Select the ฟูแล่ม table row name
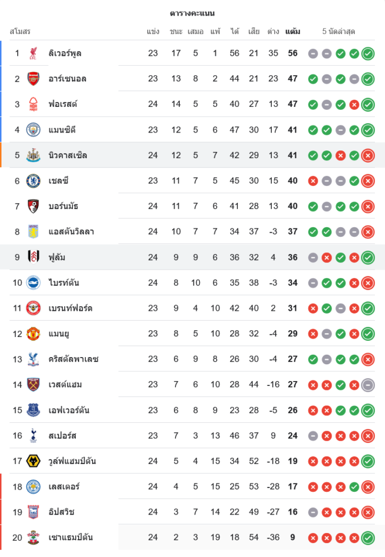The width and height of the screenshot is (385, 557). point(57,257)
